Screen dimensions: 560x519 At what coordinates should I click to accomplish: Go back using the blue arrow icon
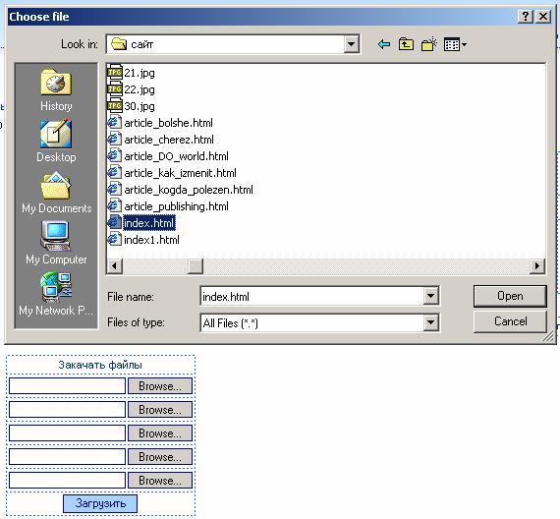[x=384, y=44]
